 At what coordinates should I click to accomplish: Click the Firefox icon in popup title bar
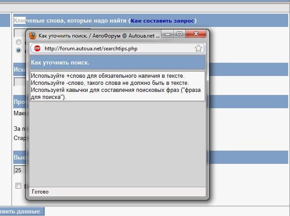[x=33, y=35]
